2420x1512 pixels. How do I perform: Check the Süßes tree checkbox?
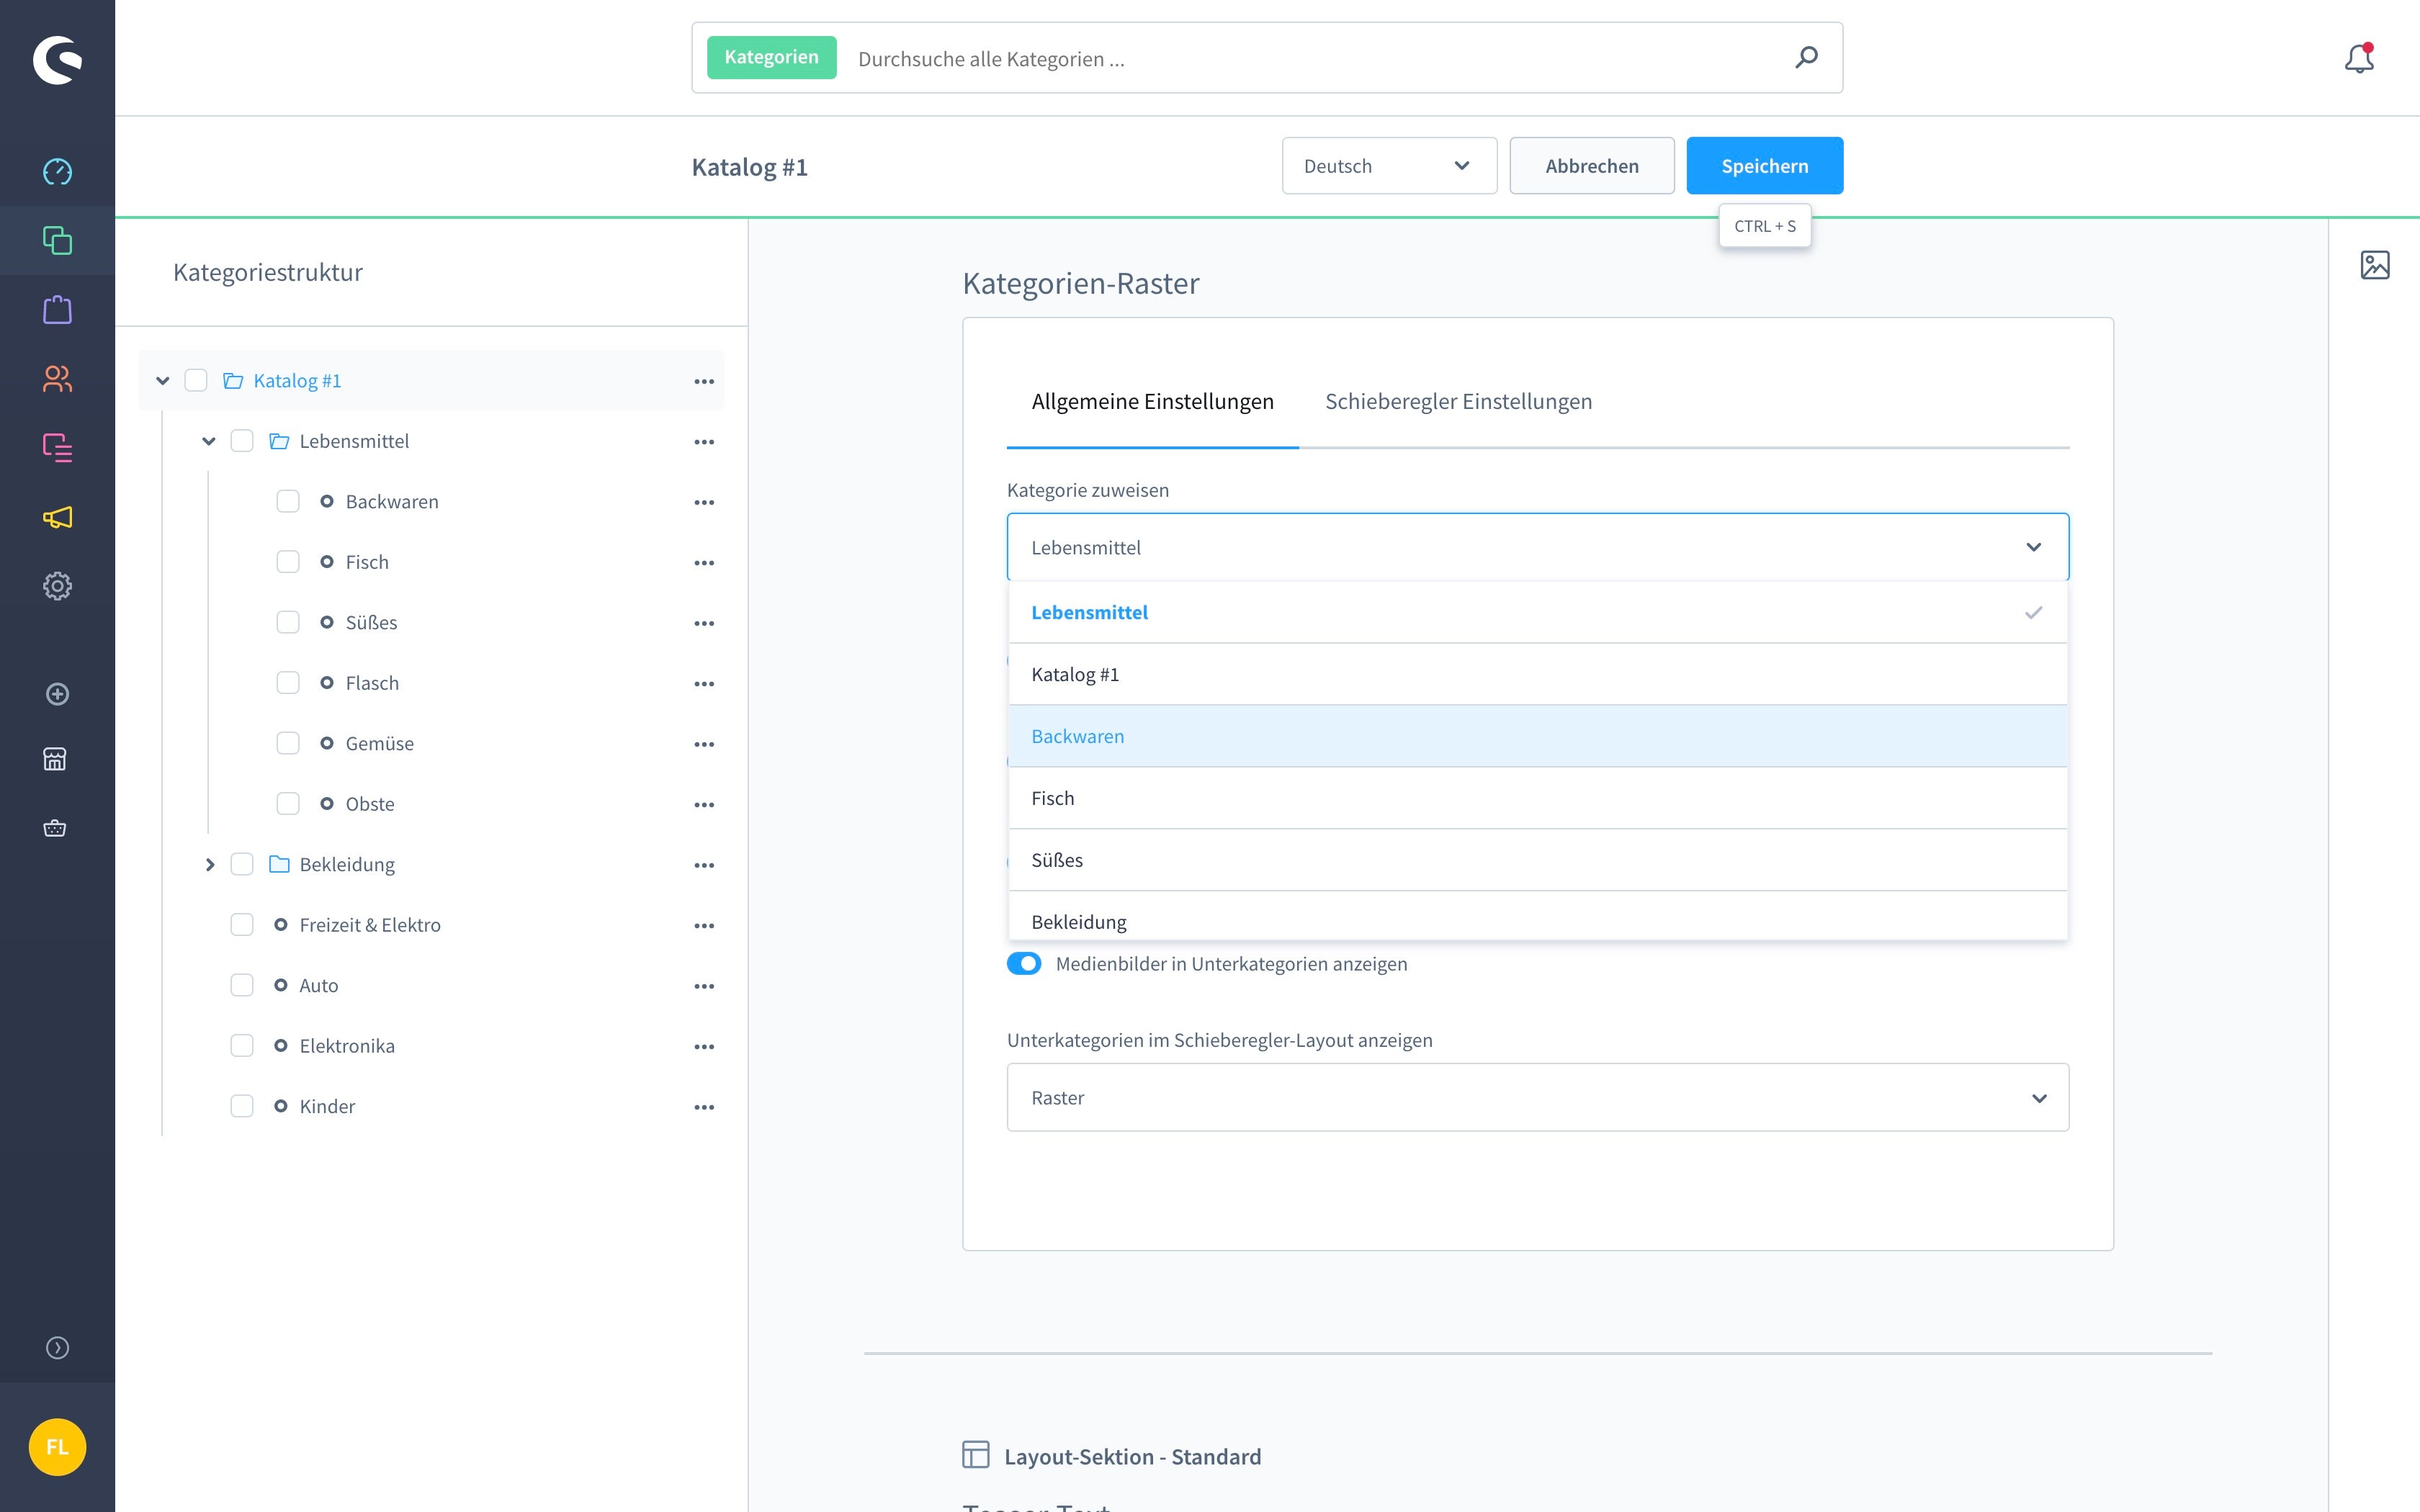click(x=288, y=622)
